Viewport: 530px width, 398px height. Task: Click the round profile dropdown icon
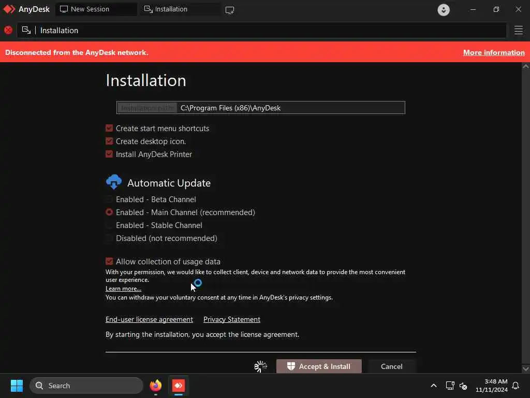pyautogui.click(x=444, y=9)
